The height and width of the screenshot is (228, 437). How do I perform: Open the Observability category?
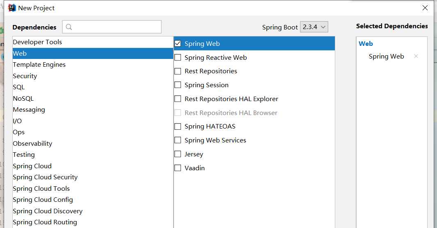[93, 144]
